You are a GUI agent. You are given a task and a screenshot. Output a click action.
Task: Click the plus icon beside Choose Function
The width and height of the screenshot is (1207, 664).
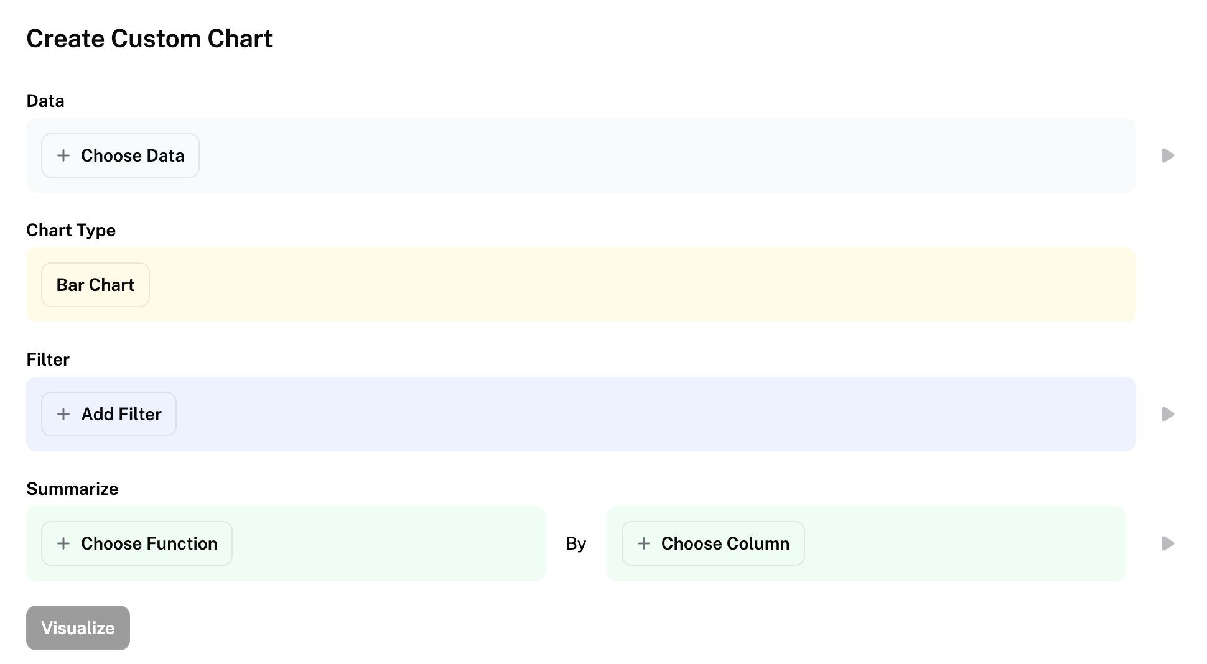tap(63, 543)
